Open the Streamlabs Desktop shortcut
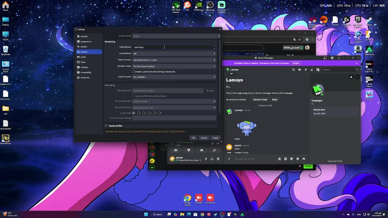The width and height of the screenshot is (388, 218). (x=222, y=7)
